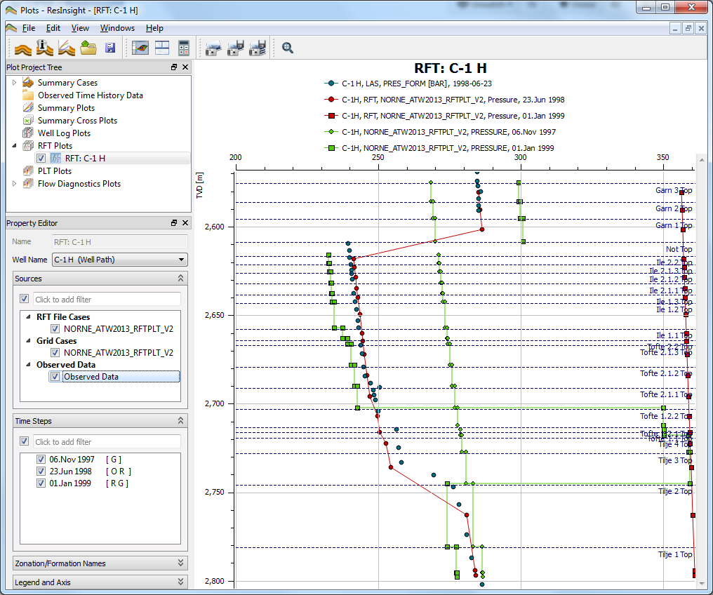Collapse the RFT Plots tree branch
This screenshot has width=713, height=595.
(14, 145)
